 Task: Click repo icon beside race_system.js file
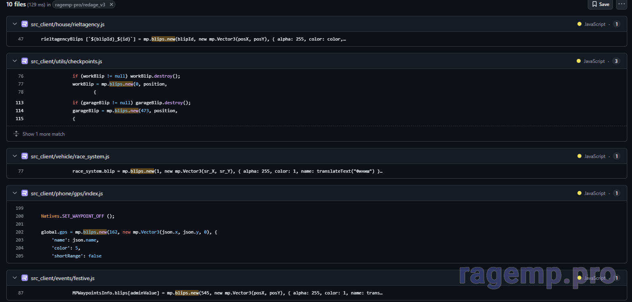(25, 156)
